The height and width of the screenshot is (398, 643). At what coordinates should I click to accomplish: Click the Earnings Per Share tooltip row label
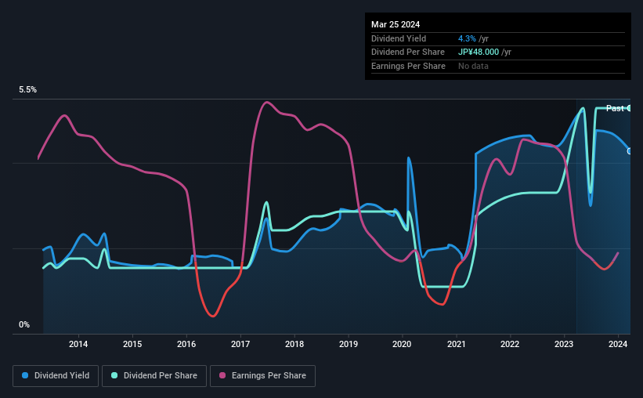(408, 66)
